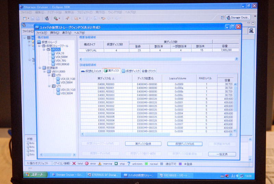Switch to 192.168.0.5 remote taskbar window
Viewport: 274px width, 184px height.
[175, 175]
